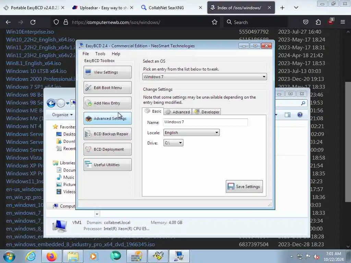Select Advanced Settings in the toolbox
Screen dimensions: 351x263
(107, 118)
